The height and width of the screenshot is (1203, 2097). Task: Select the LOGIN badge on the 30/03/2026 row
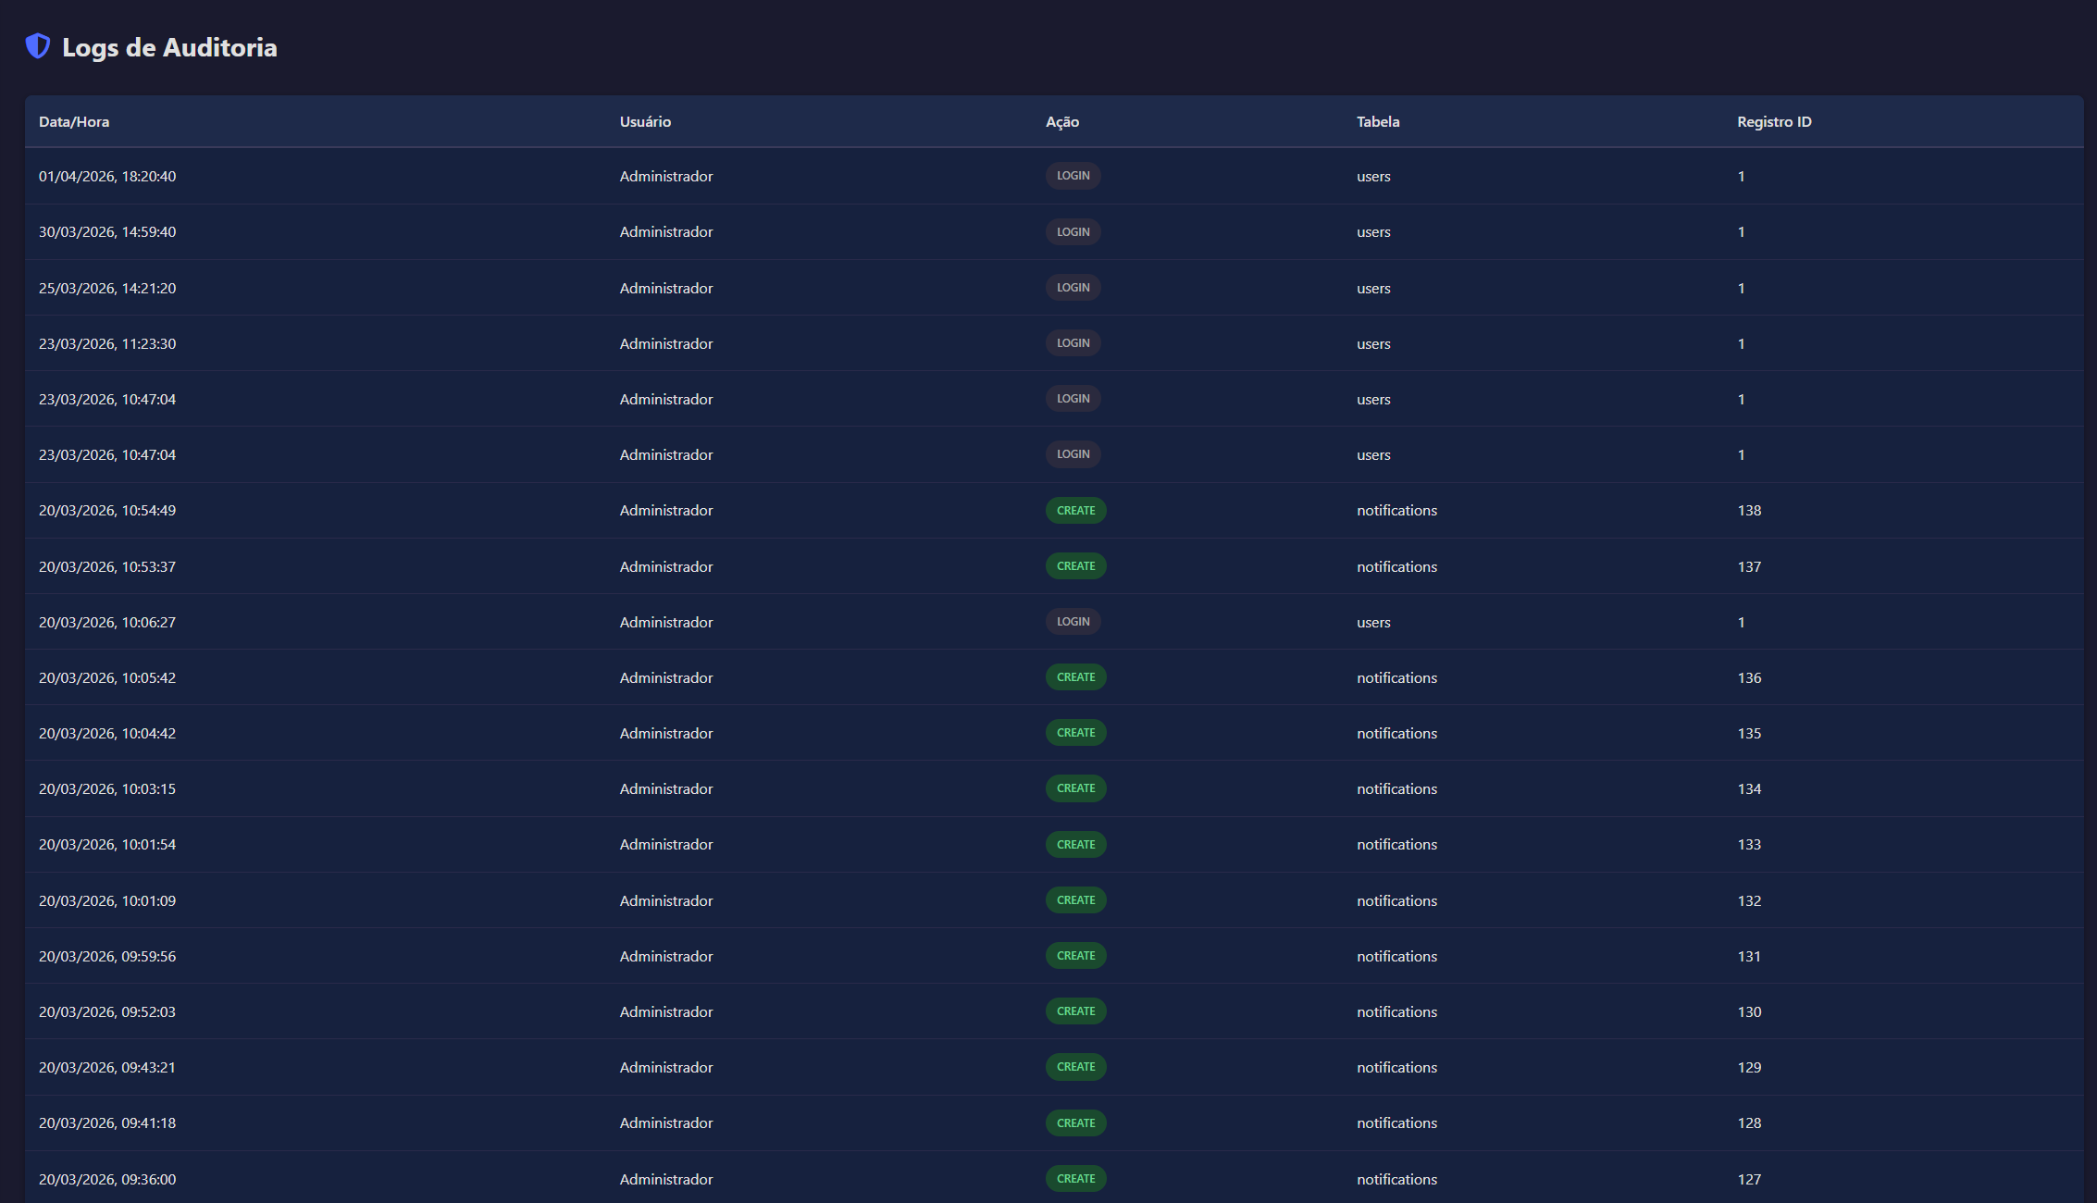pos(1073,231)
